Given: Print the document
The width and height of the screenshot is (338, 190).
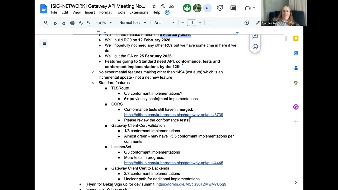Looking at the screenshot, I should pyautogui.click(x=72, y=23).
